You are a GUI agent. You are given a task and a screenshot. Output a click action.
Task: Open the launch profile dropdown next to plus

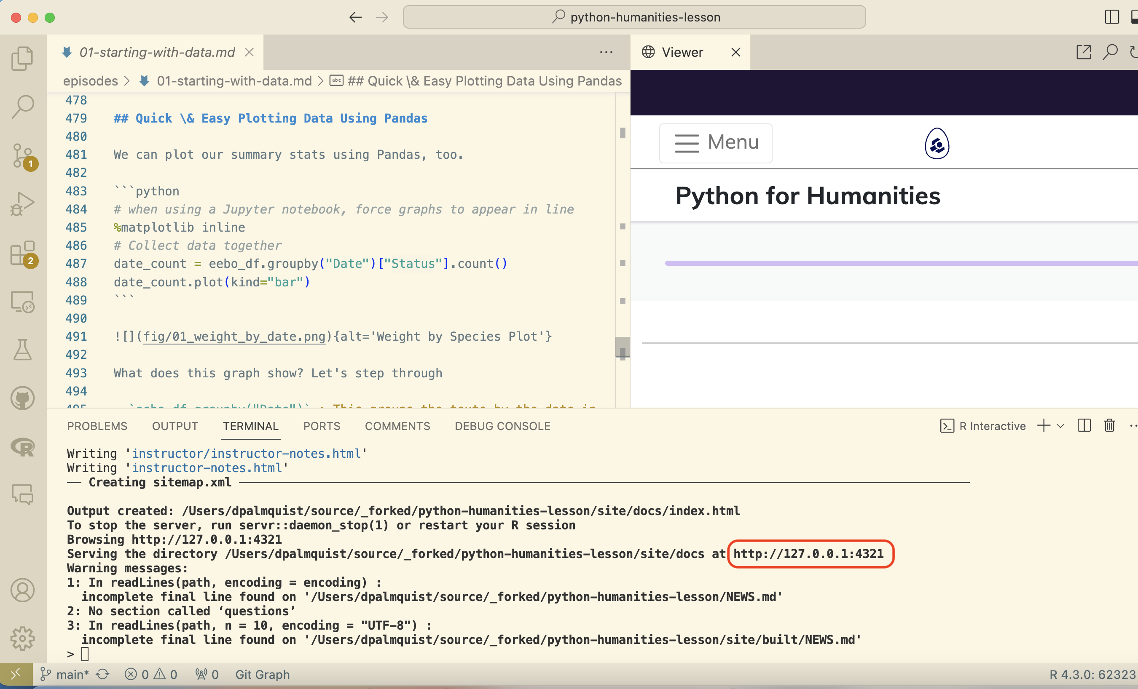pyautogui.click(x=1060, y=426)
